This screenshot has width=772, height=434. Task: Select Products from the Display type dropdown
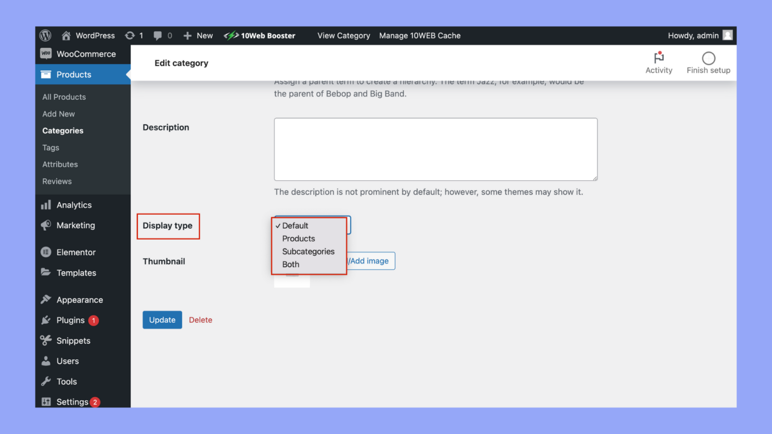tap(298, 239)
